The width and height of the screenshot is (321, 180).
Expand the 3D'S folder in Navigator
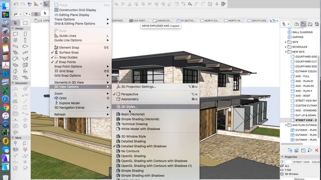coord(286,42)
